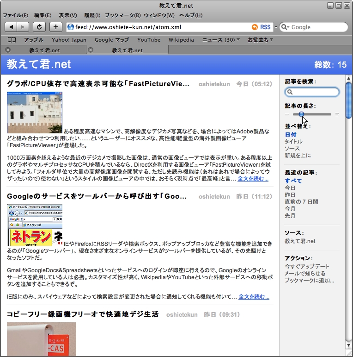
Task: Click the magnifier icon in article search
Action: [x=290, y=92]
